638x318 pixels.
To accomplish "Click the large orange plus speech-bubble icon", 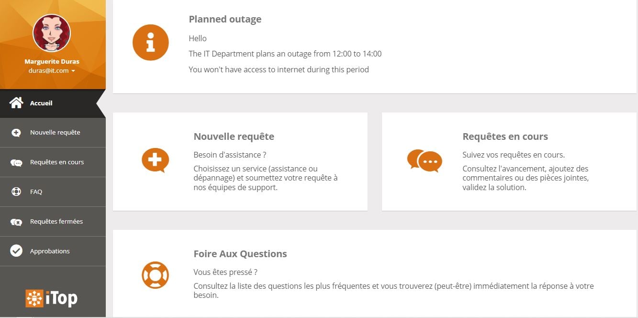I will (x=155, y=160).
